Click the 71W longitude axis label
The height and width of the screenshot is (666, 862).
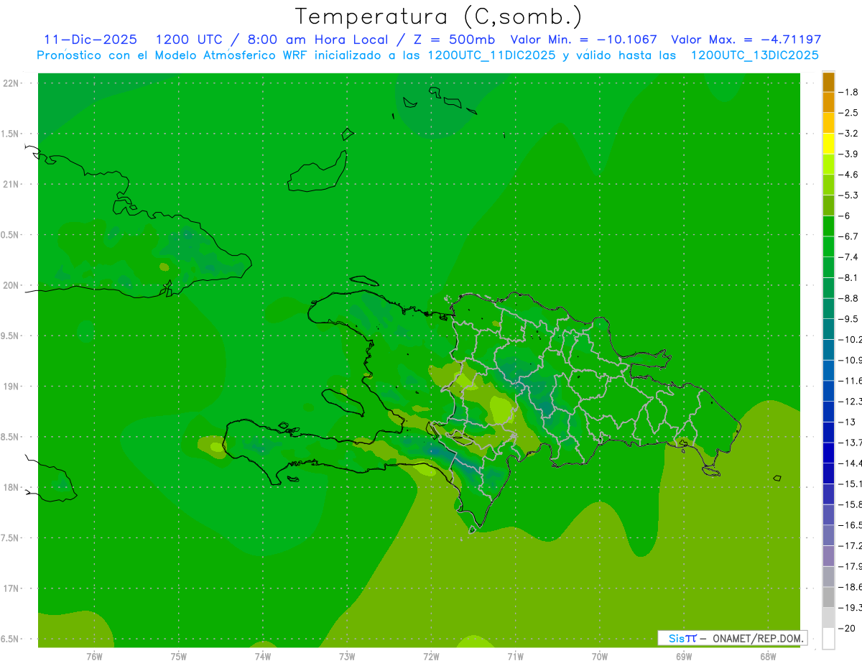(515, 657)
